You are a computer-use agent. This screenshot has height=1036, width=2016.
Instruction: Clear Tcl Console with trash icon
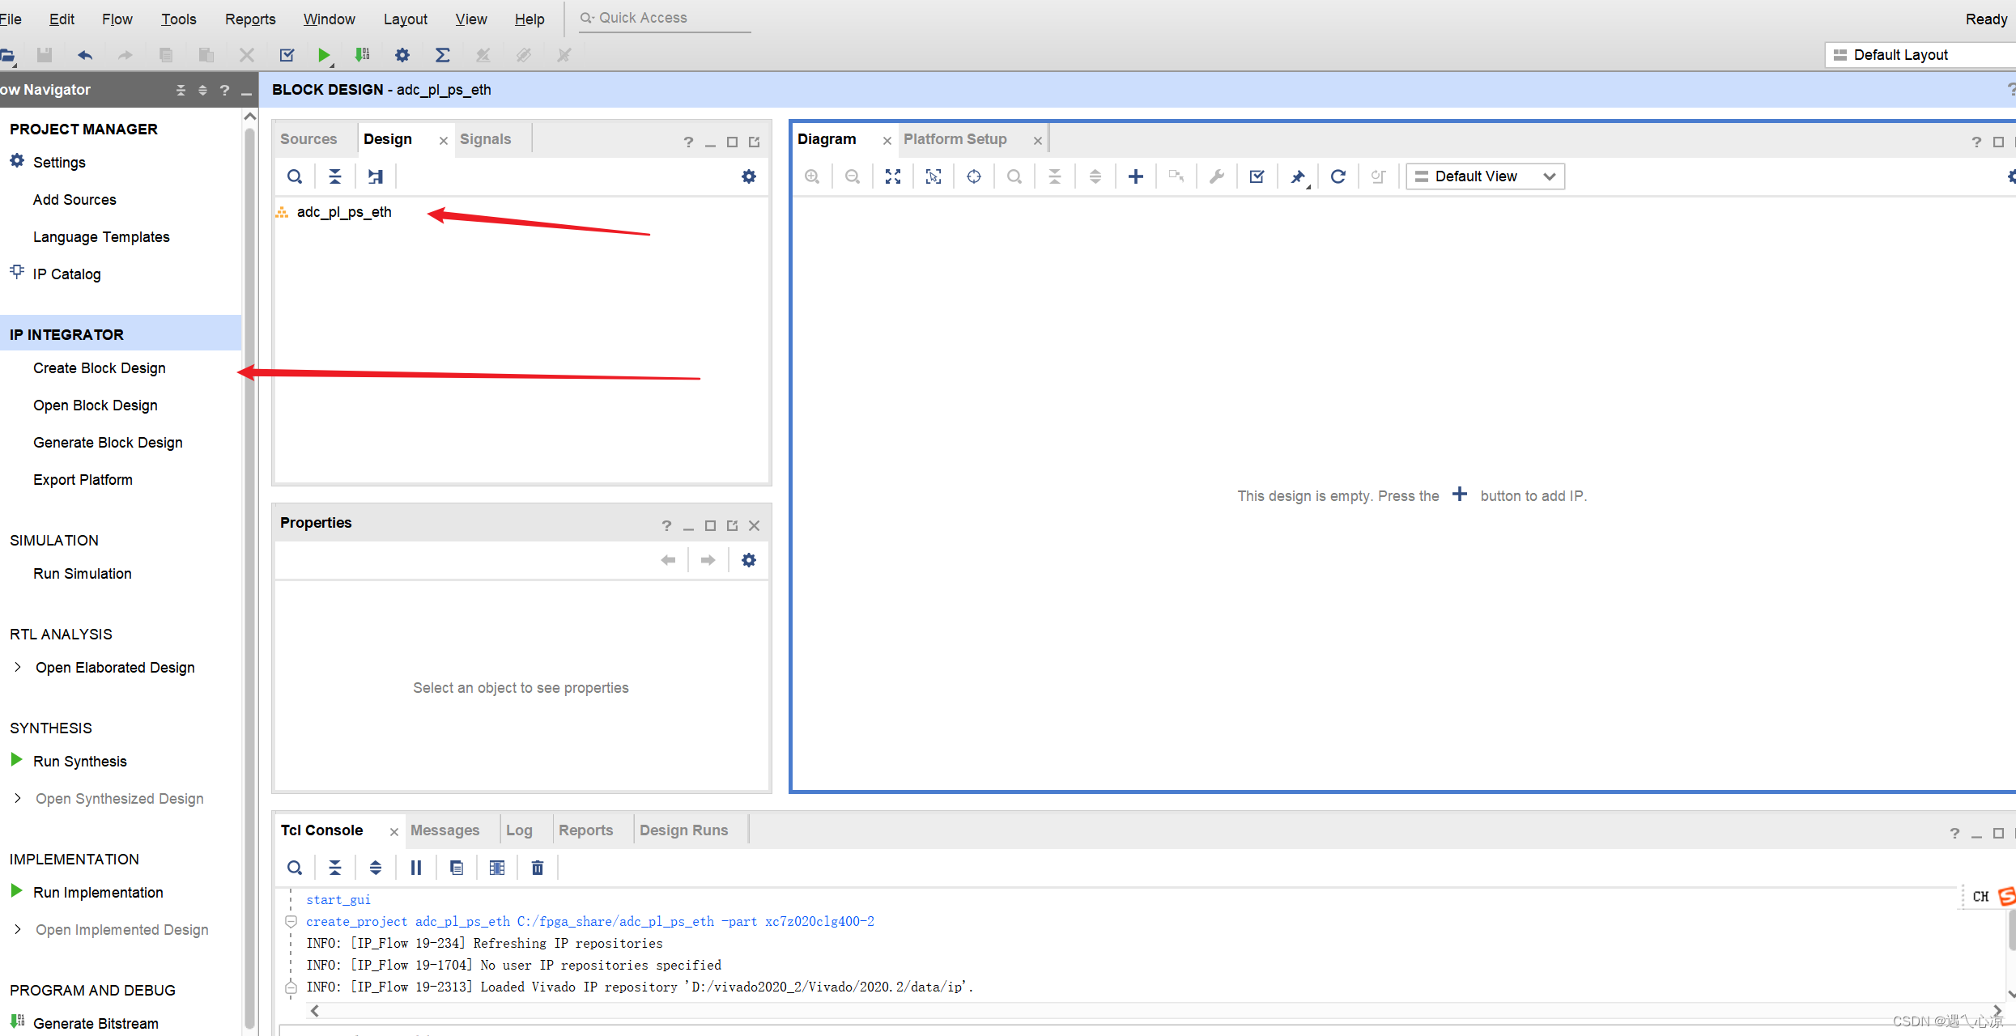click(x=538, y=868)
